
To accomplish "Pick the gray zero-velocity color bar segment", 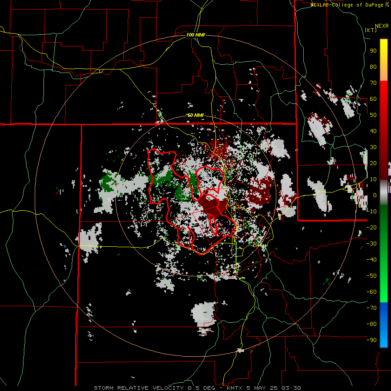I will click(x=384, y=192).
